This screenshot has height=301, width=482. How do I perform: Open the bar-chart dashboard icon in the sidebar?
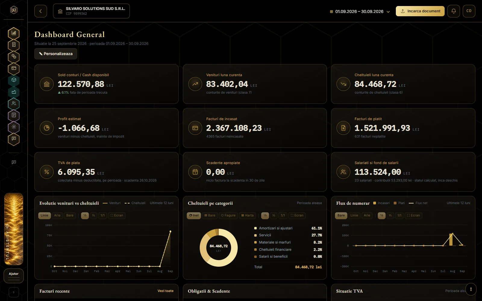14,33
